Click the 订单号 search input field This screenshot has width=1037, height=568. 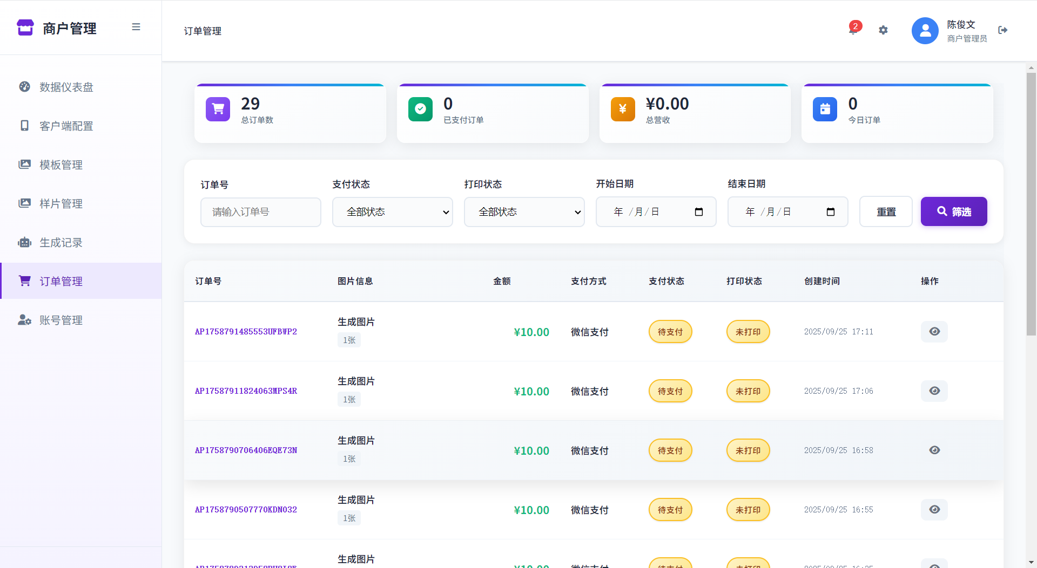click(261, 212)
